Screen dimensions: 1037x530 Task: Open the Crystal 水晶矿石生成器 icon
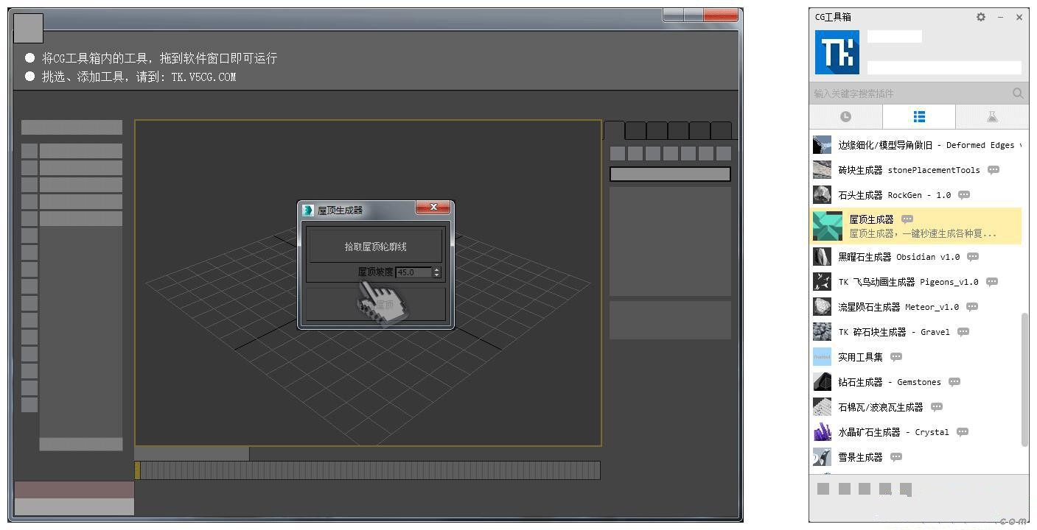(821, 431)
